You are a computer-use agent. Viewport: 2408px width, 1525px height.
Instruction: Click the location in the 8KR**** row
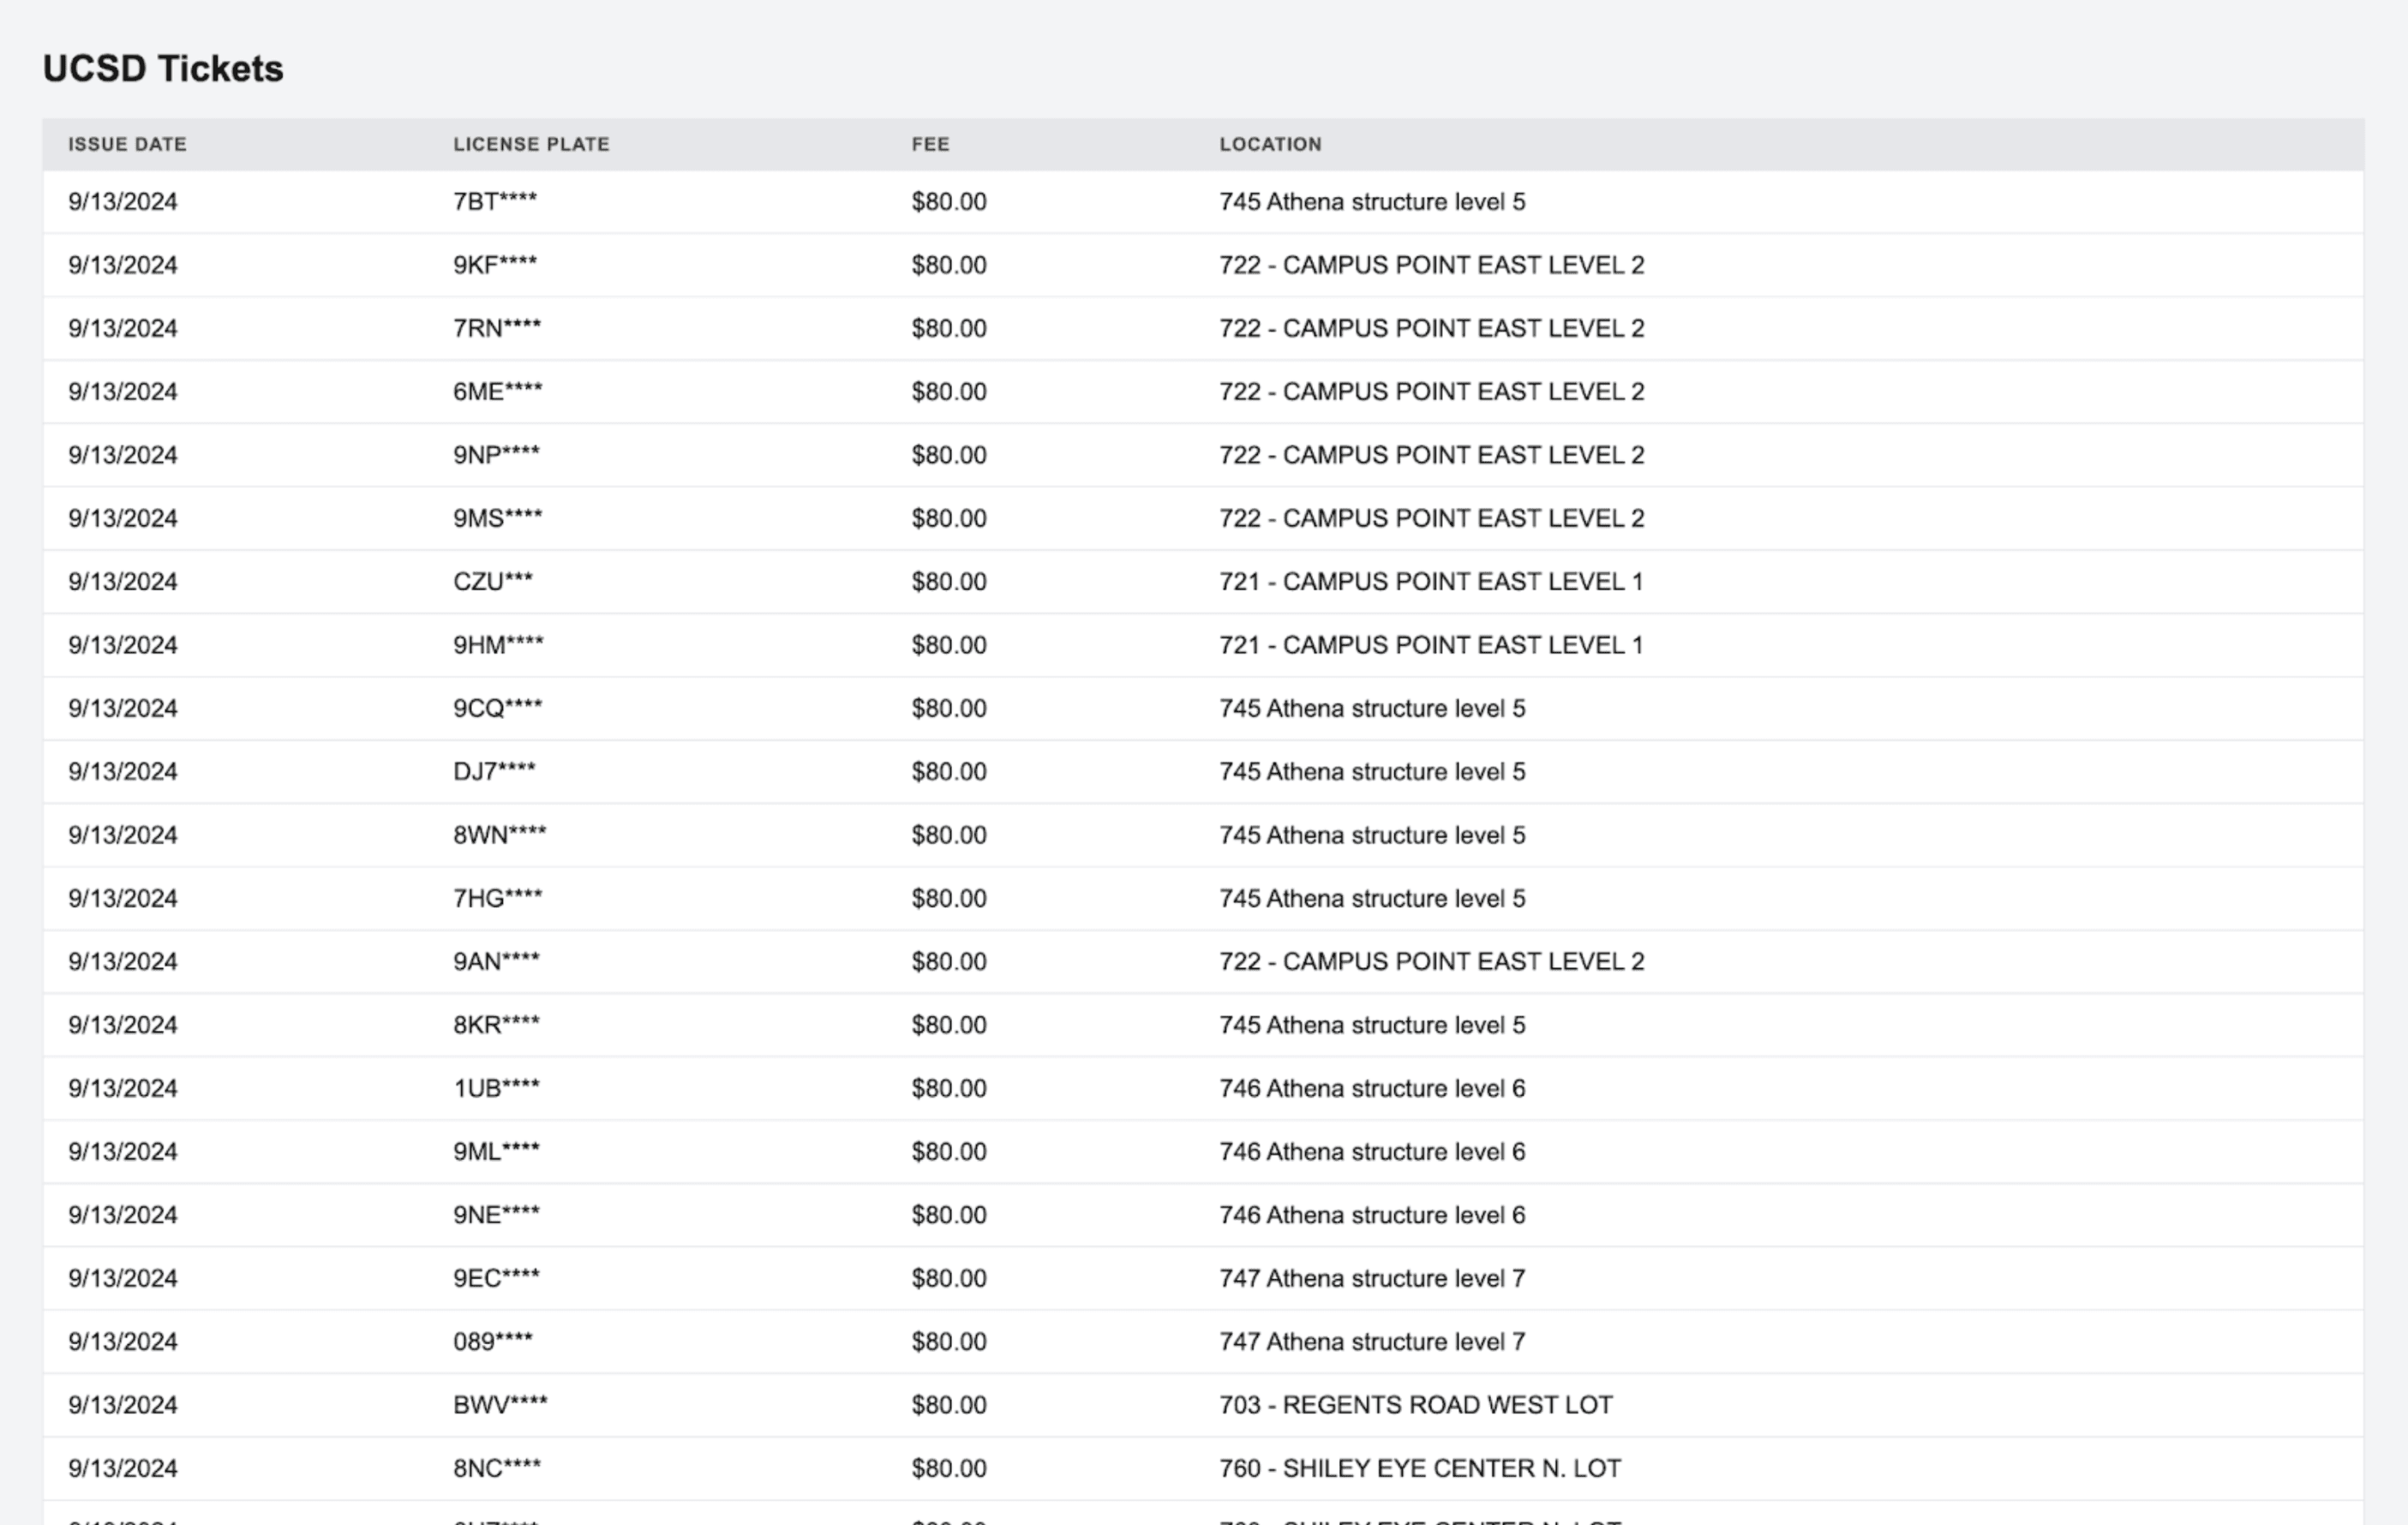click(x=1372, y=1025)
